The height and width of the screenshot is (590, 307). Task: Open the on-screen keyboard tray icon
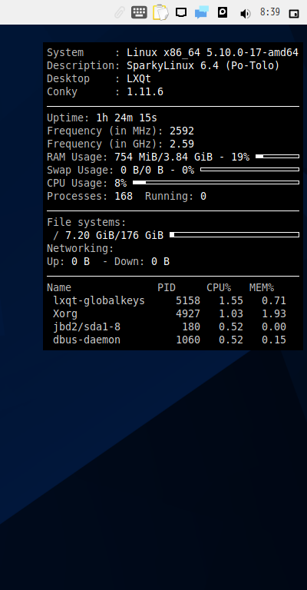139,12
